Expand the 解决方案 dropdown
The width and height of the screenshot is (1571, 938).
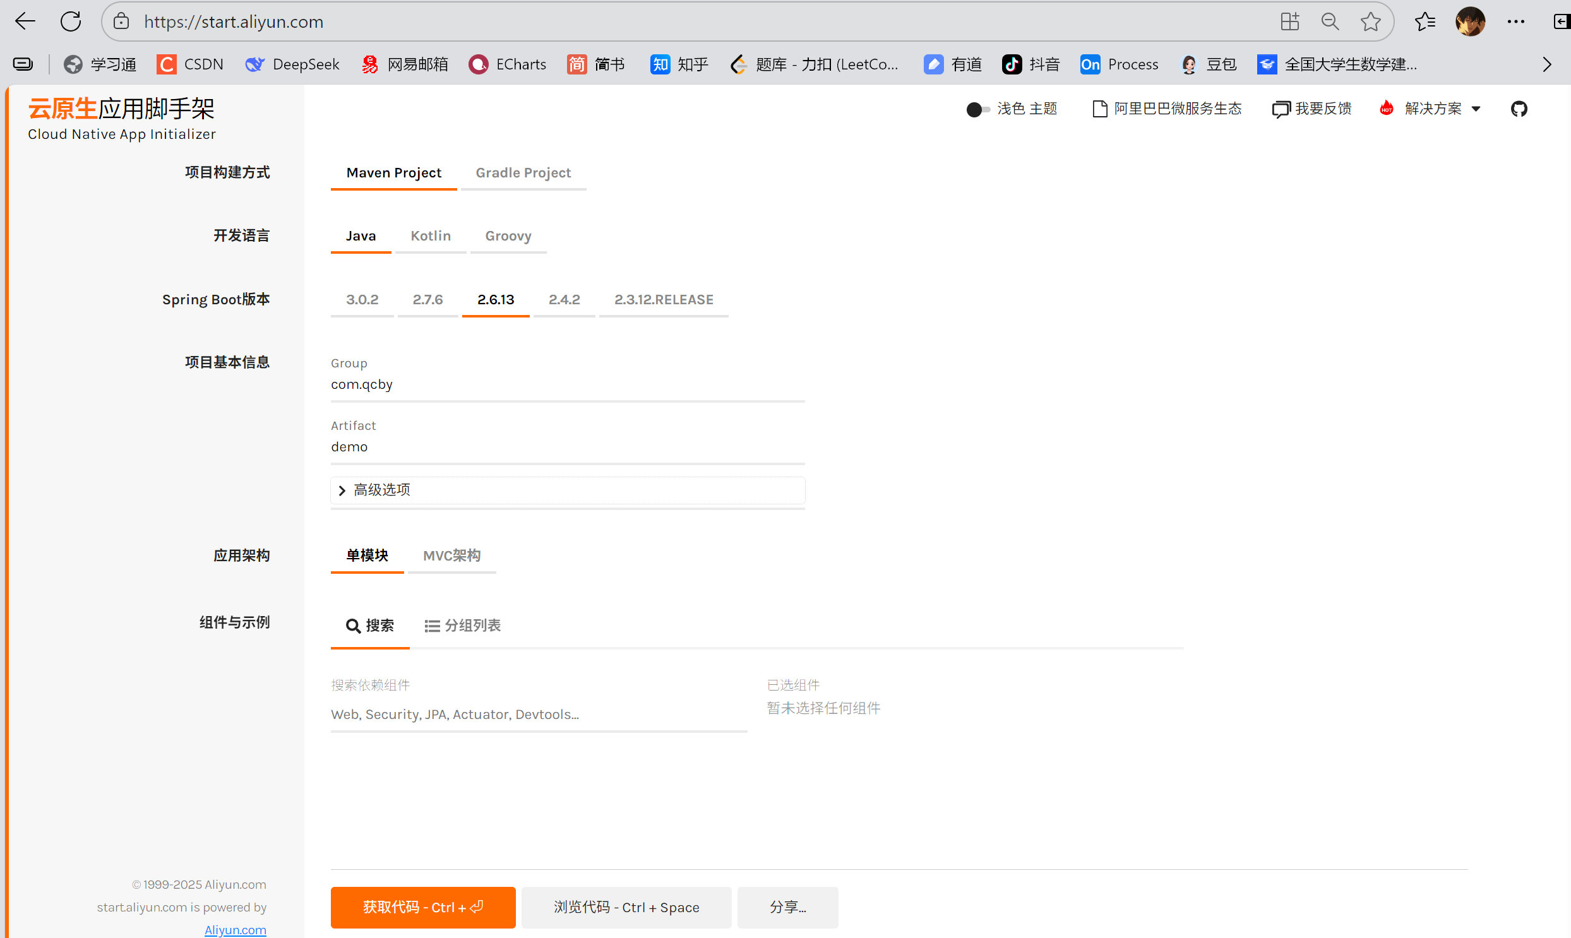pyautogui.click(x=1430, y=109)
